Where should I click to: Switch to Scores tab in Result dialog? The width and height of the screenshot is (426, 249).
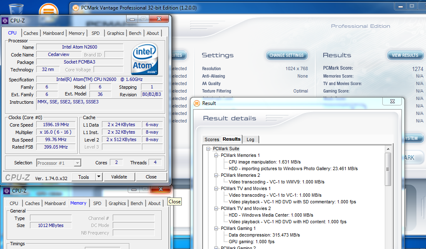212,139
